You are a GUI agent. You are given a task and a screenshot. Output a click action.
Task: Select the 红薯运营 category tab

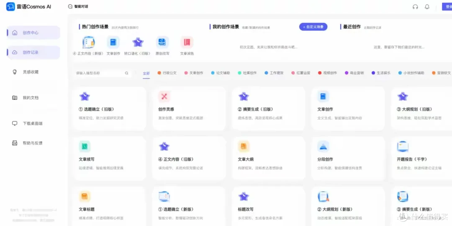coord(300,73)
